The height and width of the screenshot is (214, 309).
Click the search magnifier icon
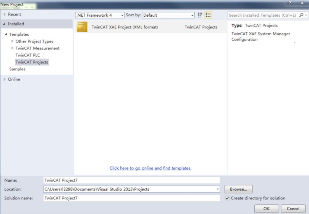(x=301, y=15)
